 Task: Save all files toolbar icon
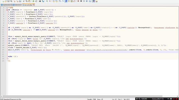pos(11,1)
